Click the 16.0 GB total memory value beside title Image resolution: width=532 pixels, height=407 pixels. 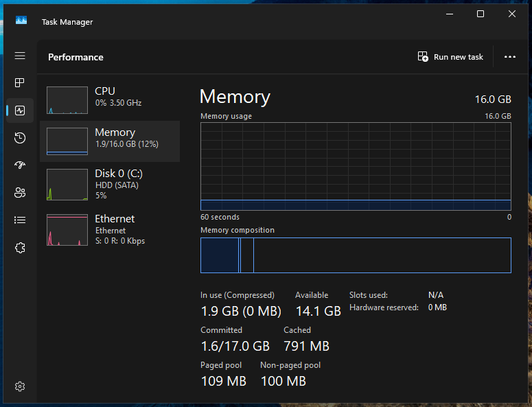tap(493, 100)
